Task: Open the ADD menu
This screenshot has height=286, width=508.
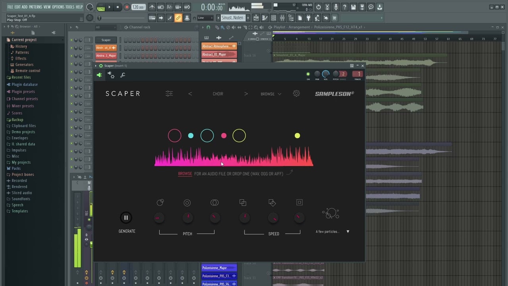Action: (x=25, y=7)
